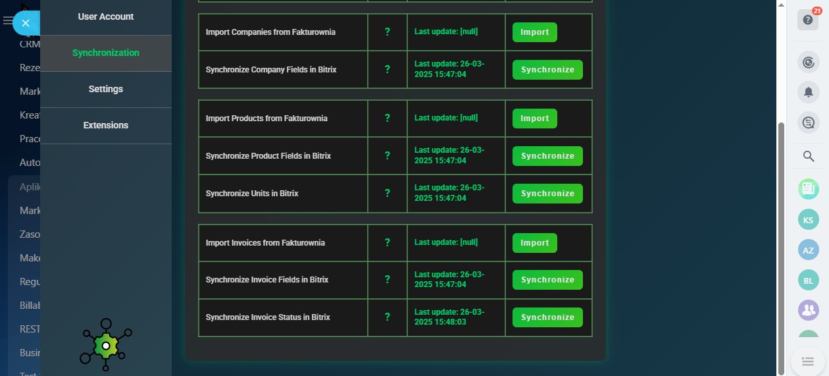The image size is (829, 376).
Task: Select the BL user avatar
Action: tap(809, 281)
